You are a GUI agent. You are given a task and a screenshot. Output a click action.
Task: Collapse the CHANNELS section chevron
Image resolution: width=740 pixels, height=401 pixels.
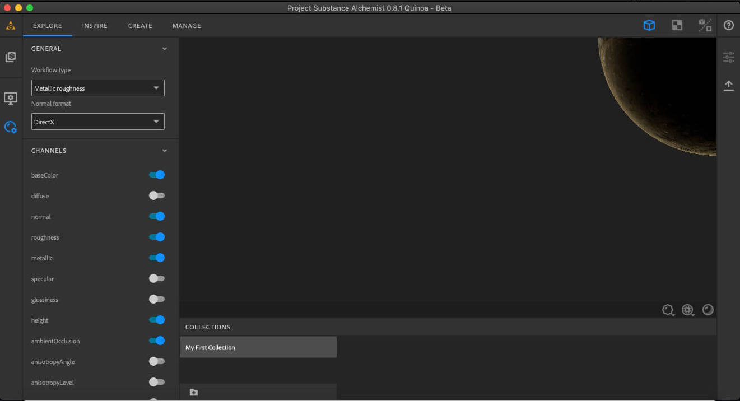165,151
